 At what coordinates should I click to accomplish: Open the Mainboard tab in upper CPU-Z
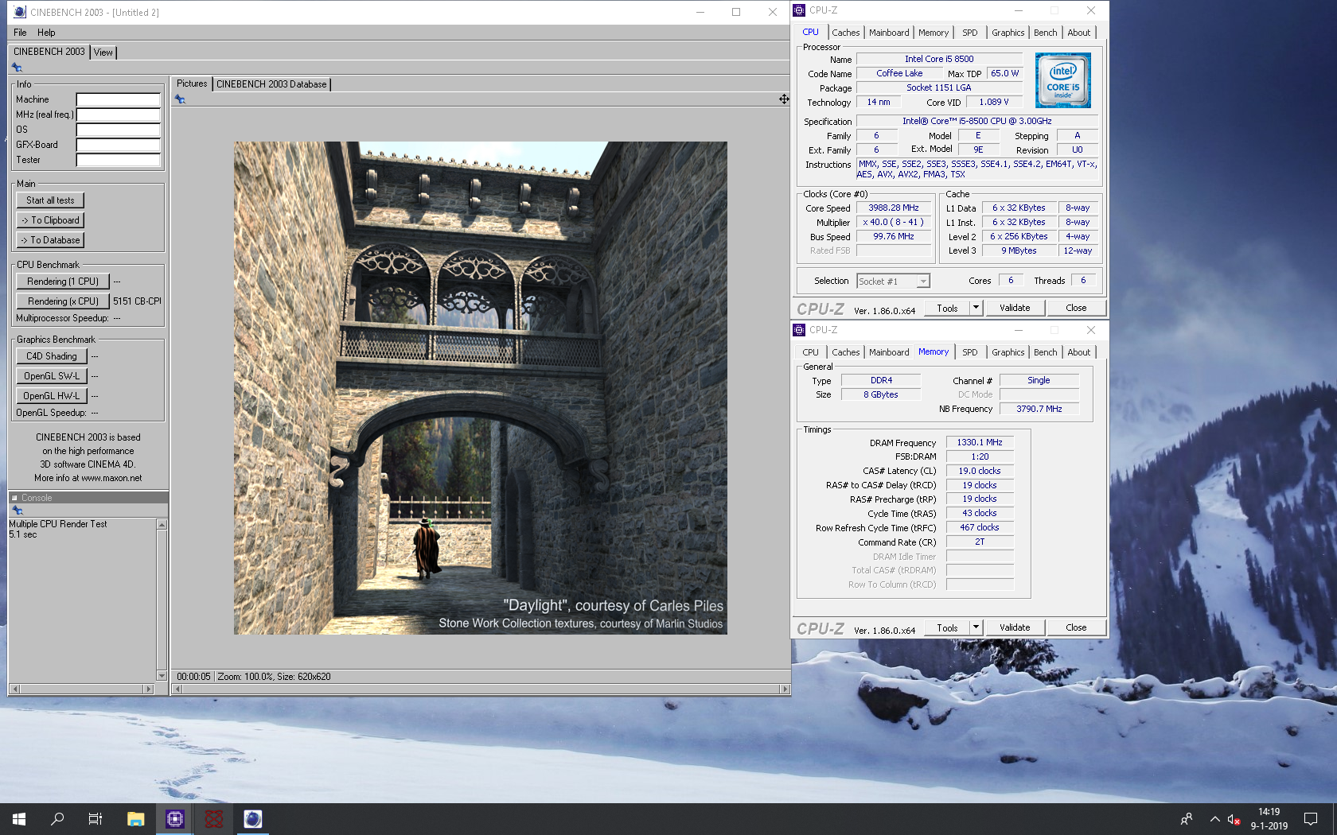[889, 33]
